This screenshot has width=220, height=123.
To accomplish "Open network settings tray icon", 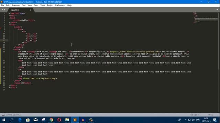I will tap(189, 120).
